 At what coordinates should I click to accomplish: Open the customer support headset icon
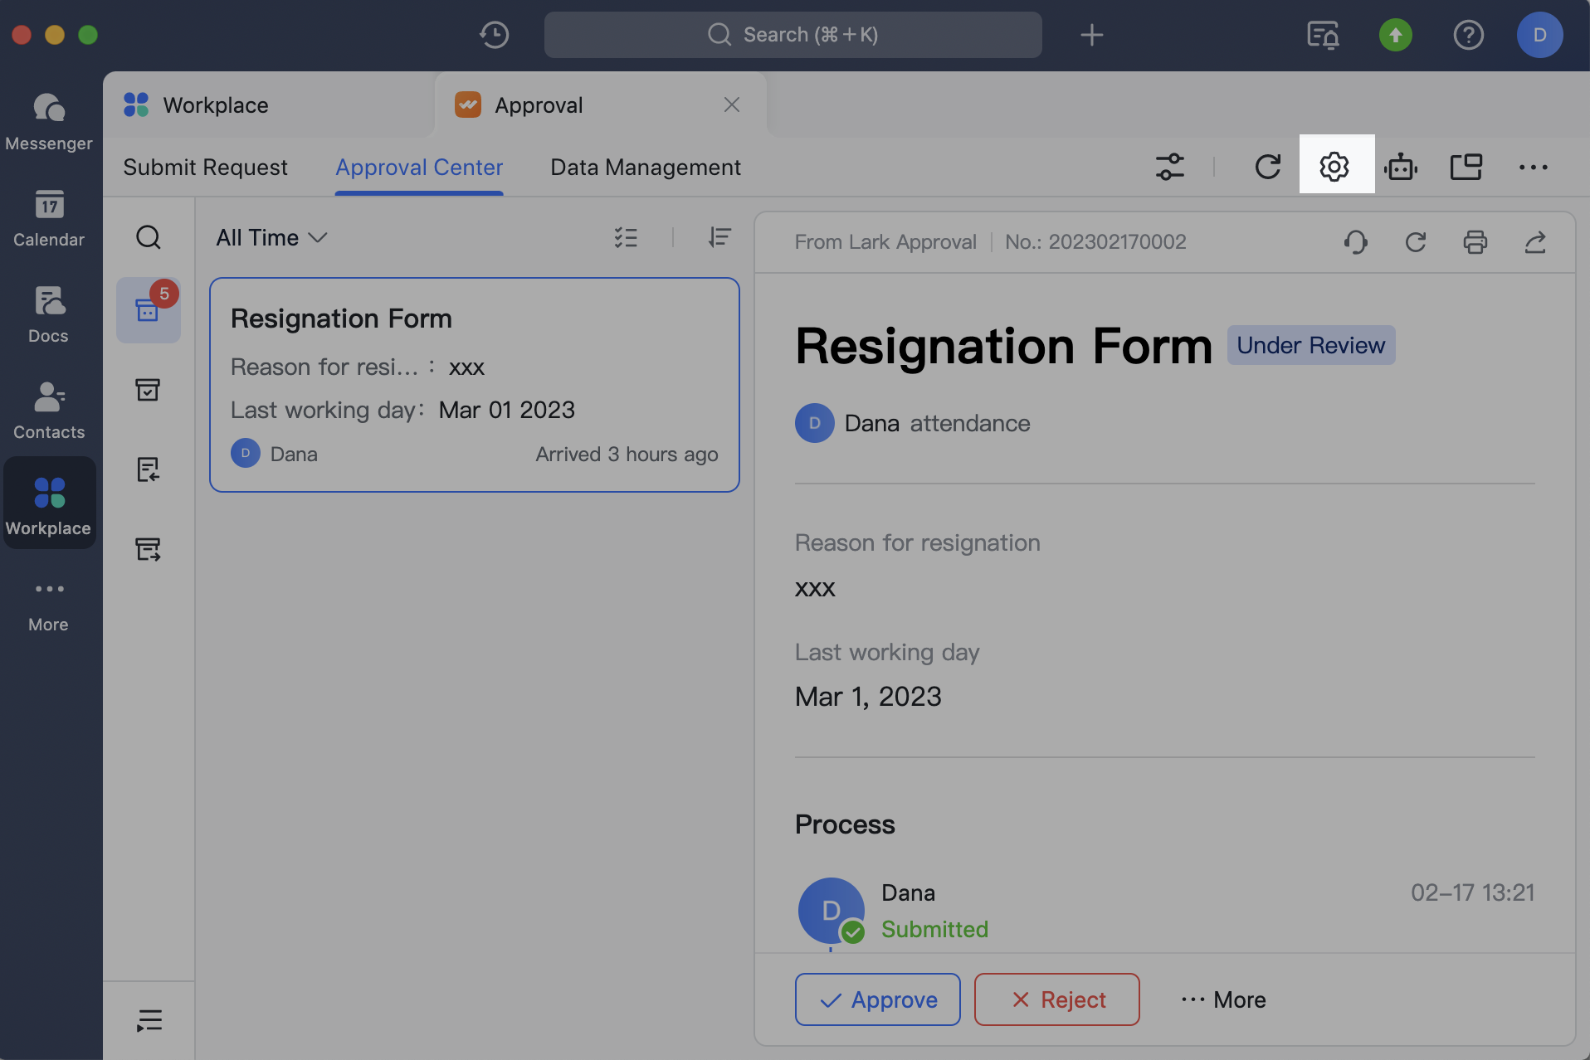[1355, 242]
